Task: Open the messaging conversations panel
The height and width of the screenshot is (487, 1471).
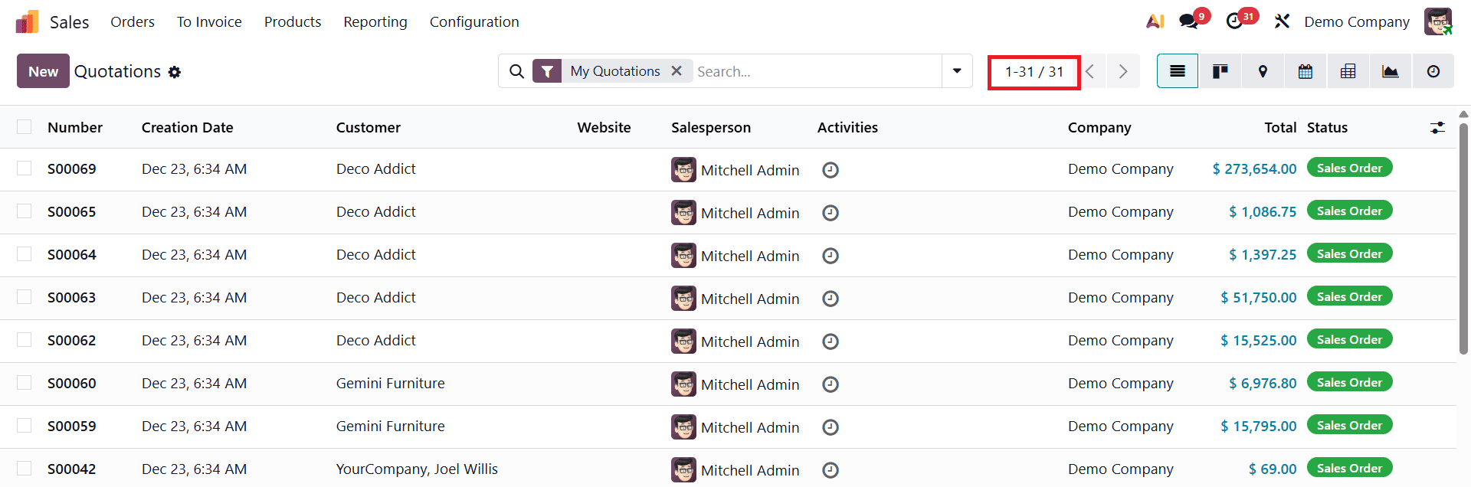Action: tap(1189, 21)
